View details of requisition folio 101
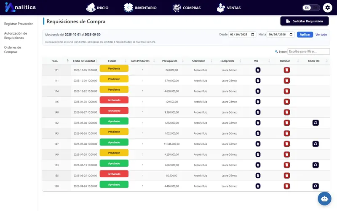The height and width of the screenshot is (211, 337). [258, 70]
